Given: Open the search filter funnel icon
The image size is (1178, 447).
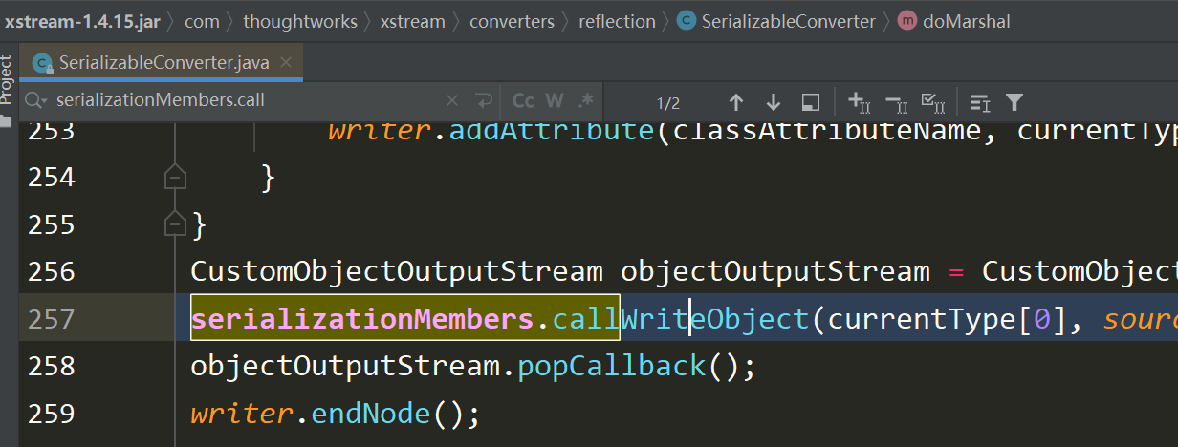Looking at the screenshot, I should tap(1014, 102).
